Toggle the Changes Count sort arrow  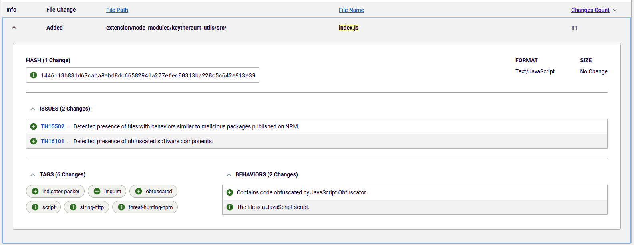click(x=615, y=10)
